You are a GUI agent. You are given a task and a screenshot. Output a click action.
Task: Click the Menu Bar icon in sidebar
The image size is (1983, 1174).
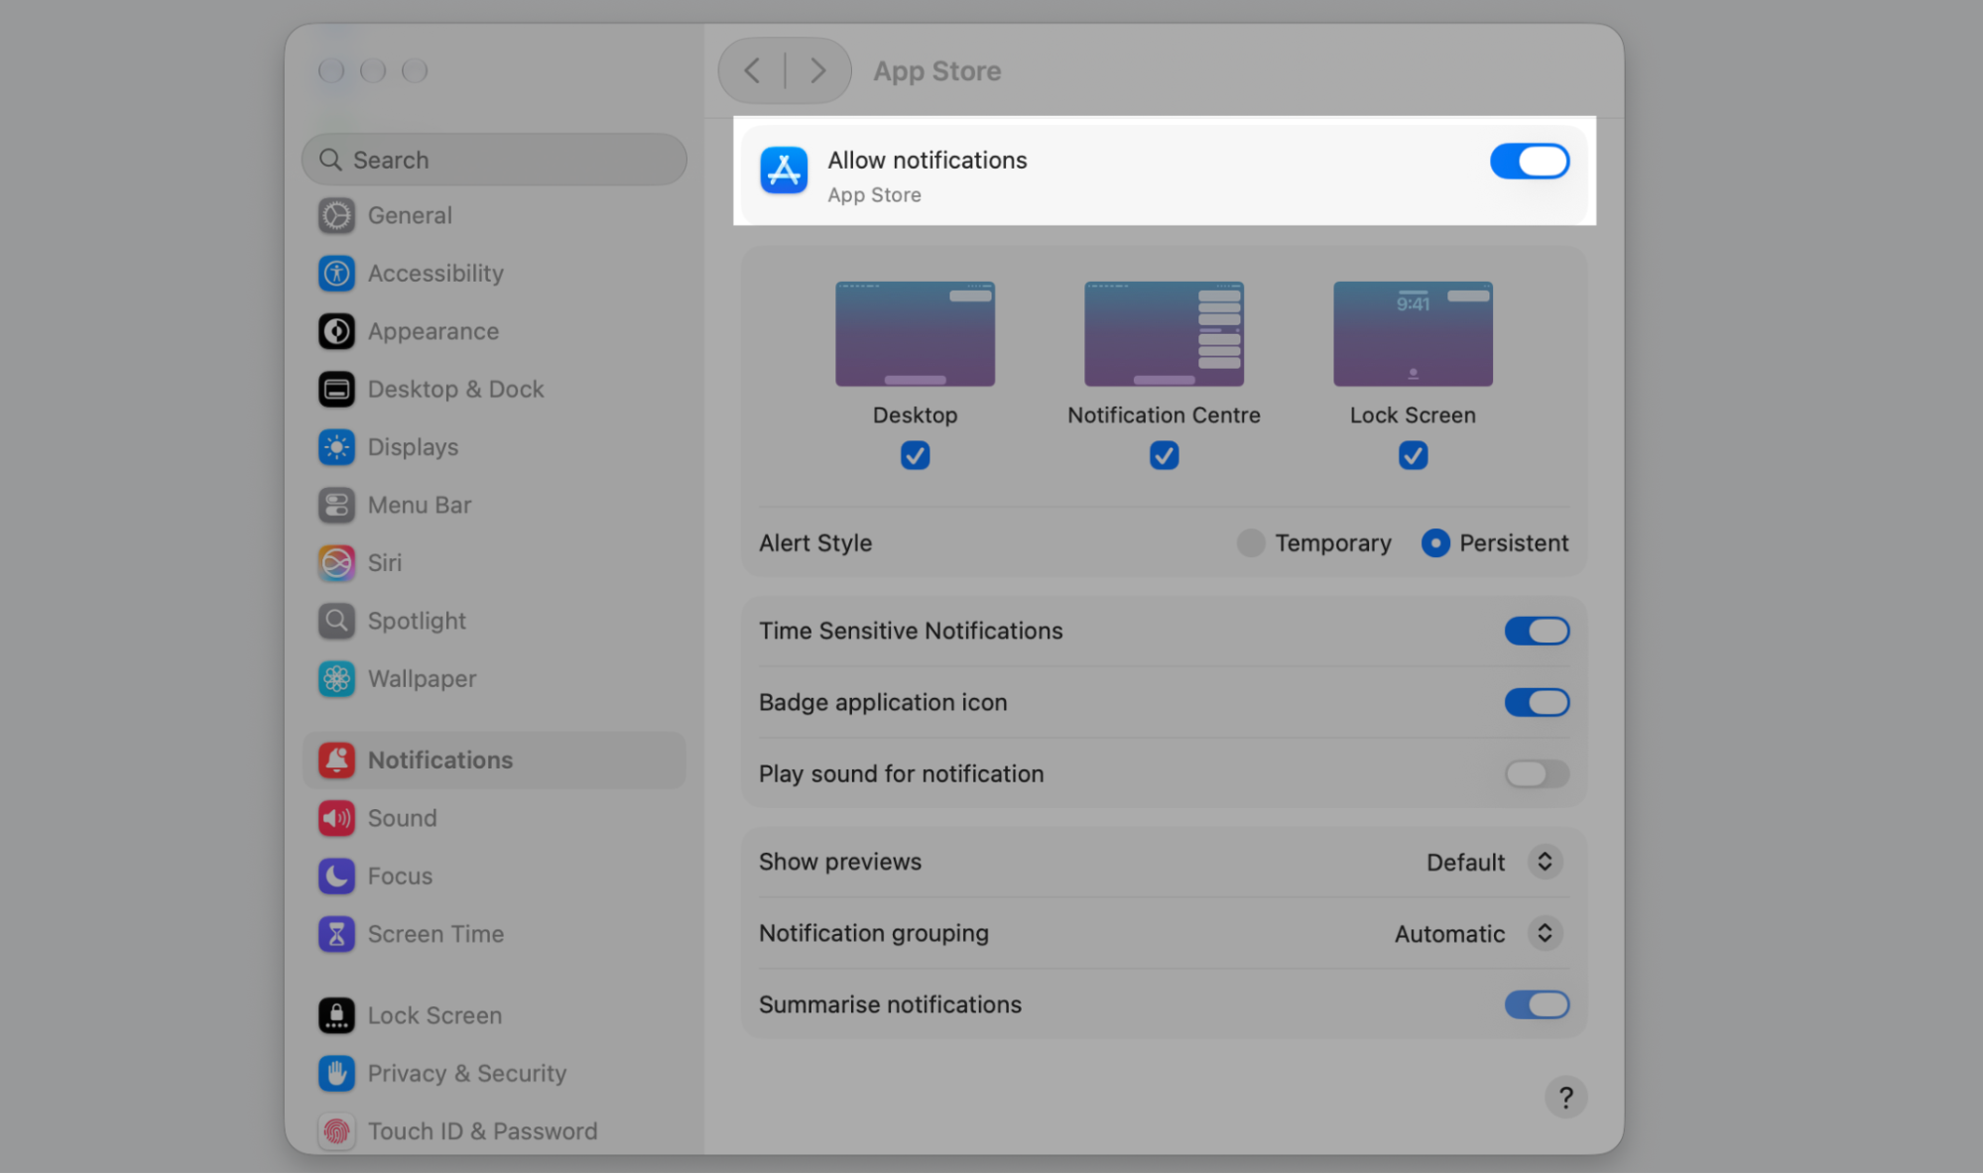(x=336, y=505)
